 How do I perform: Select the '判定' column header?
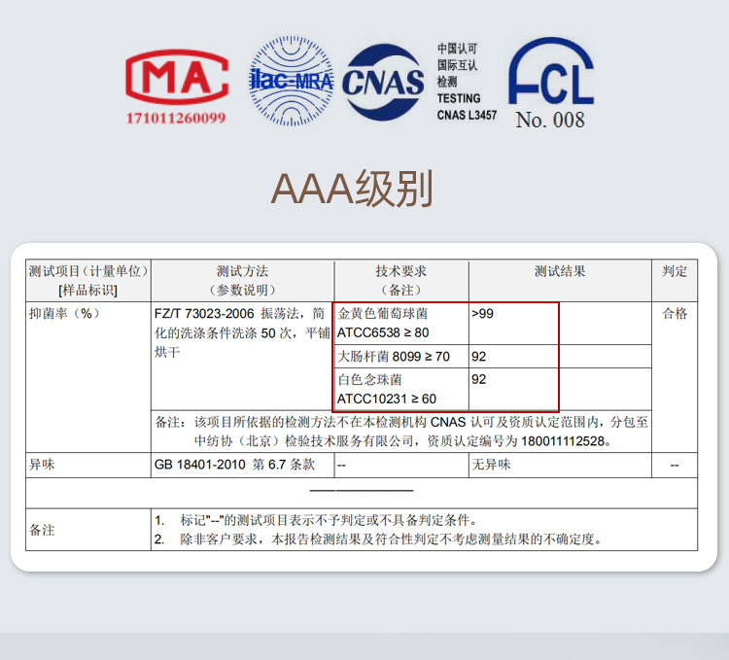click(675, 272)
